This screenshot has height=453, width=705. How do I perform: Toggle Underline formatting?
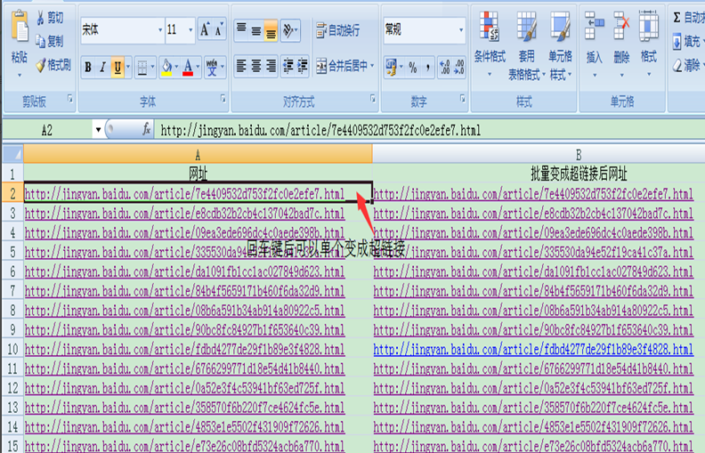tap(117, 68)
